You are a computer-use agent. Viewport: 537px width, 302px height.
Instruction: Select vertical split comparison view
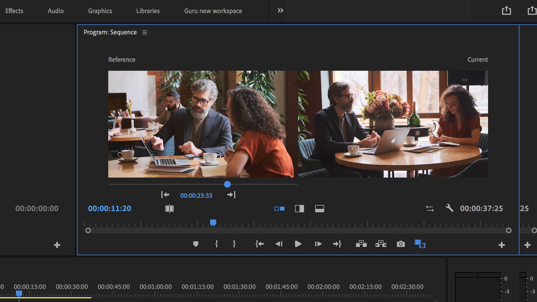[x=300, y=209]
